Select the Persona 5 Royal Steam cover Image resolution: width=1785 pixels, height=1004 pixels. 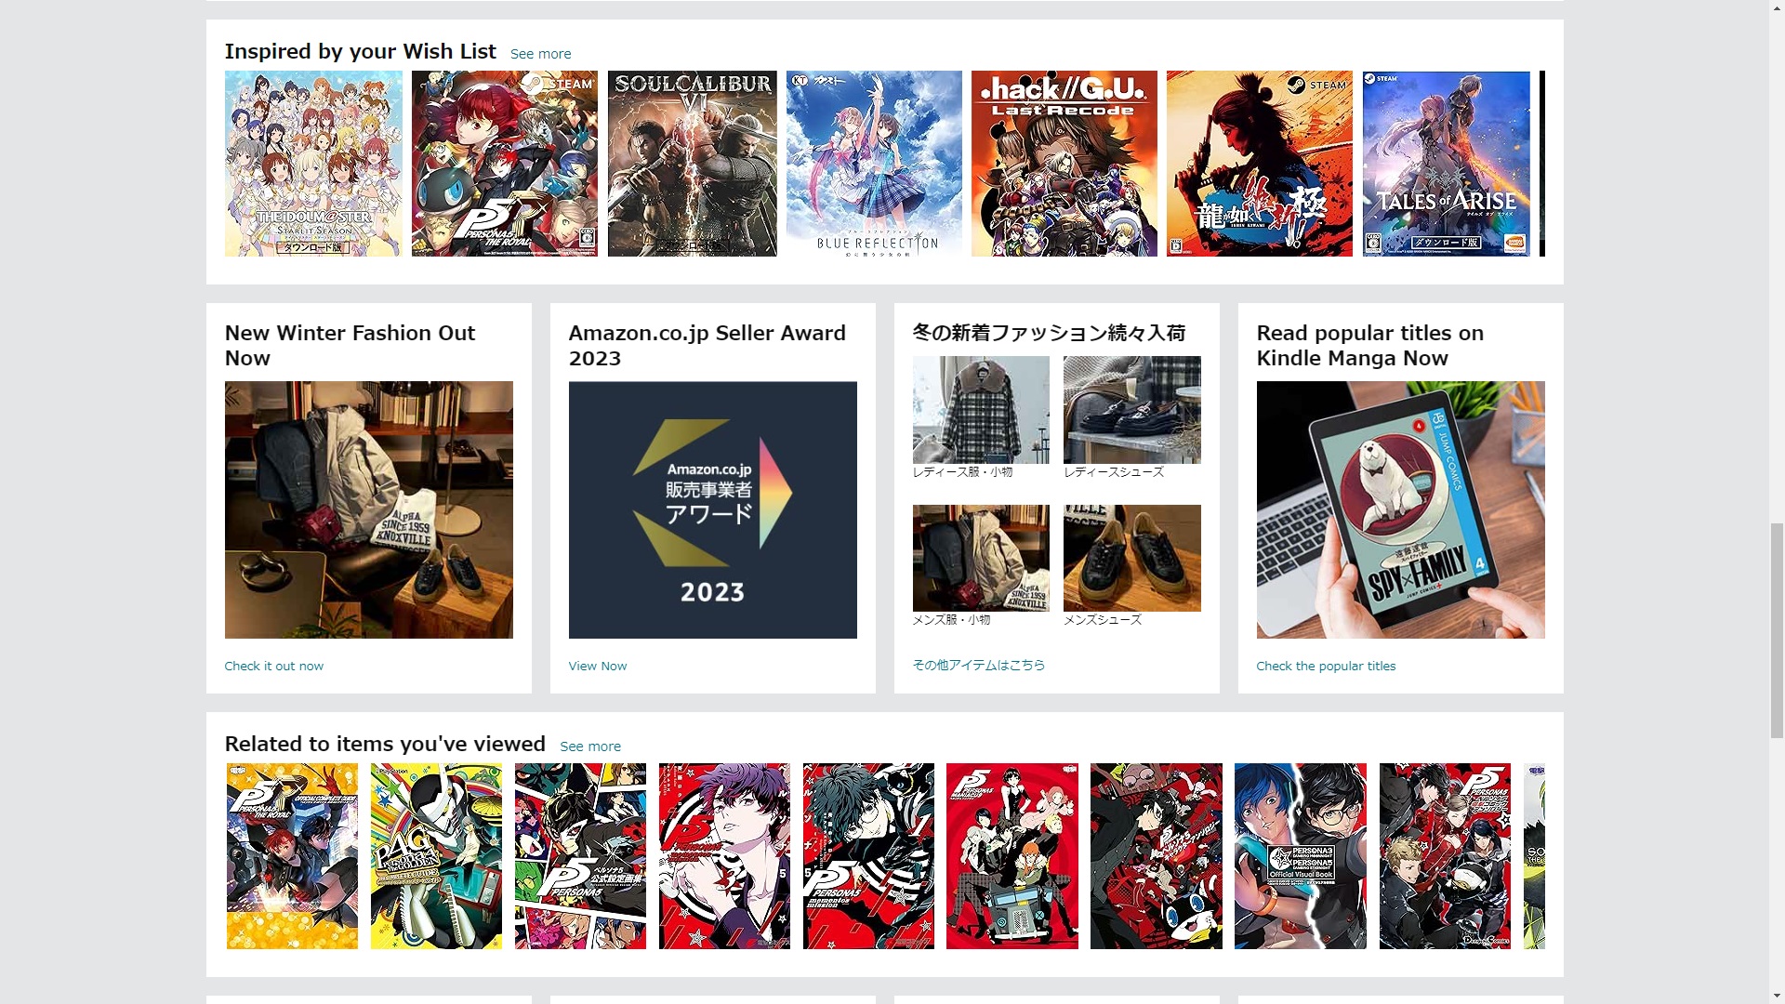(505, 164)
